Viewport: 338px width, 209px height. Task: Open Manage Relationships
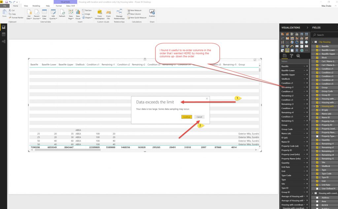pos(119,13)
